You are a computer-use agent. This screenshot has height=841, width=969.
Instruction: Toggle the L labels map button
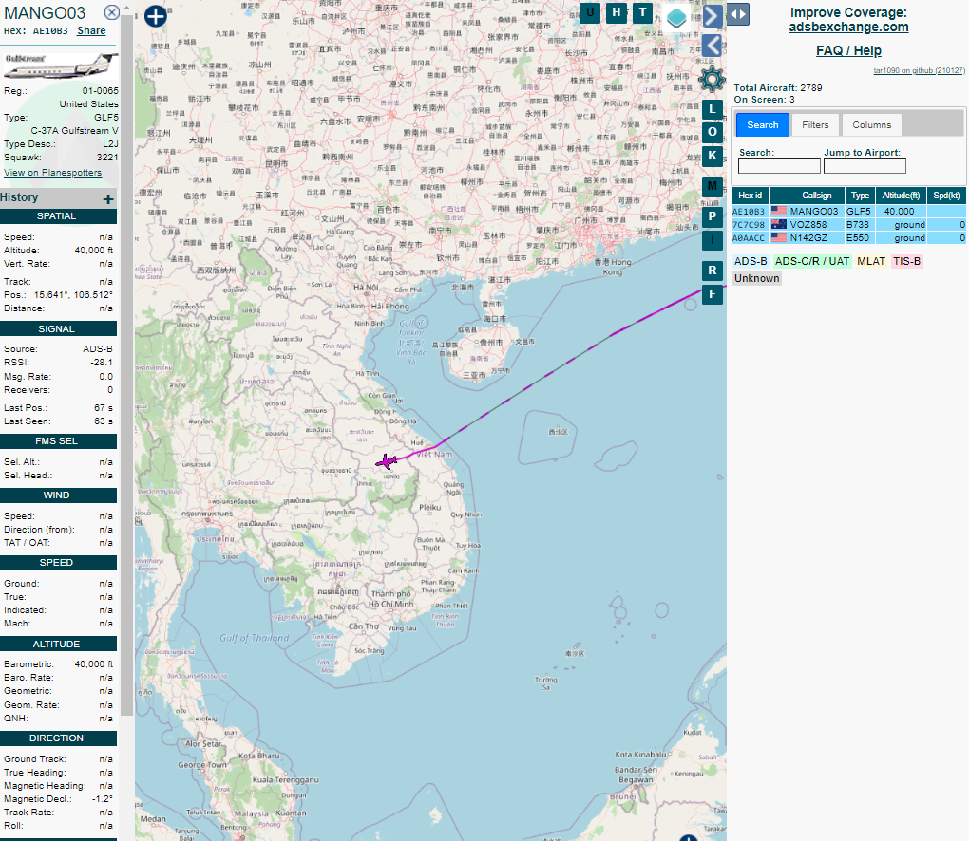(x=712, y=109)
